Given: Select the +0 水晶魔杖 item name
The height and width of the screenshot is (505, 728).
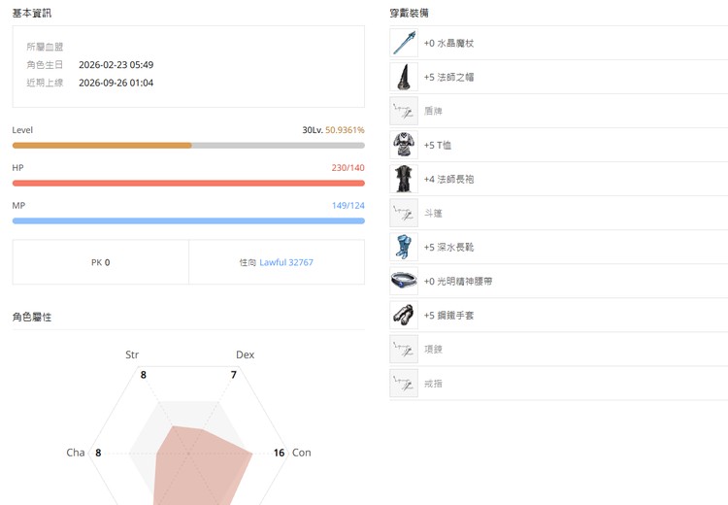Looking at the screenshot, I should click(448, 43).
